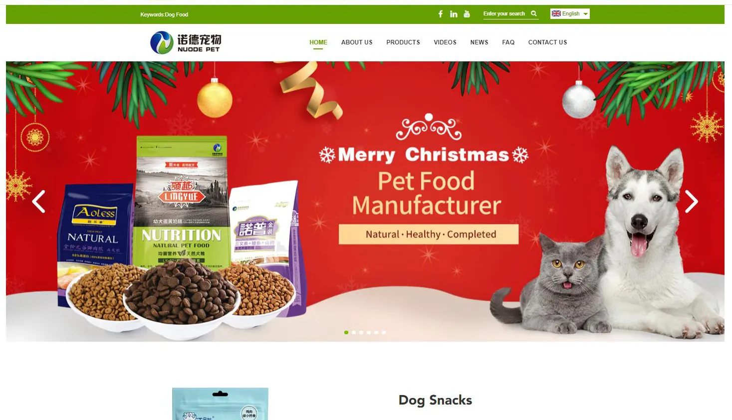
Task: Select the last carousel indicator dot
Action: click(384, 332)
